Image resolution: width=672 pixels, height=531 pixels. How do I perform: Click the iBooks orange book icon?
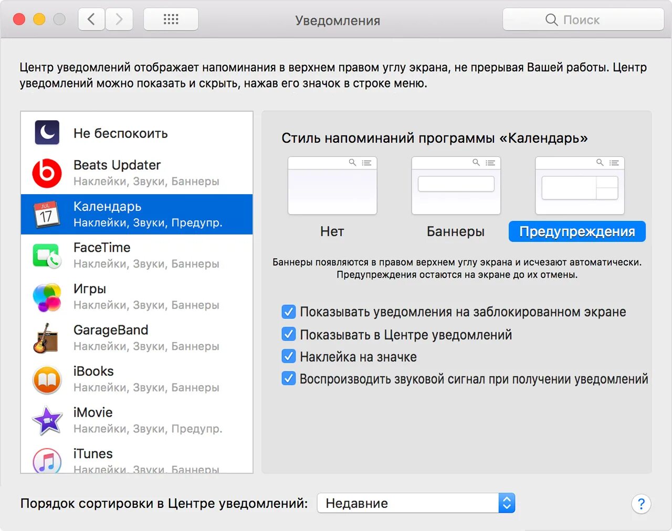coord(47,379)
